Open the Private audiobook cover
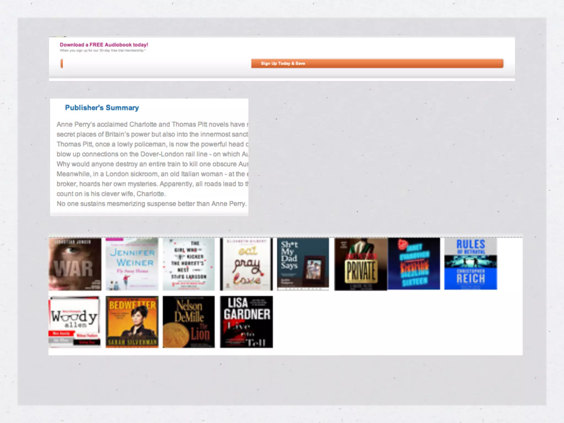The height and width of the screenshot is (423, 564). [x=360, y=264]
